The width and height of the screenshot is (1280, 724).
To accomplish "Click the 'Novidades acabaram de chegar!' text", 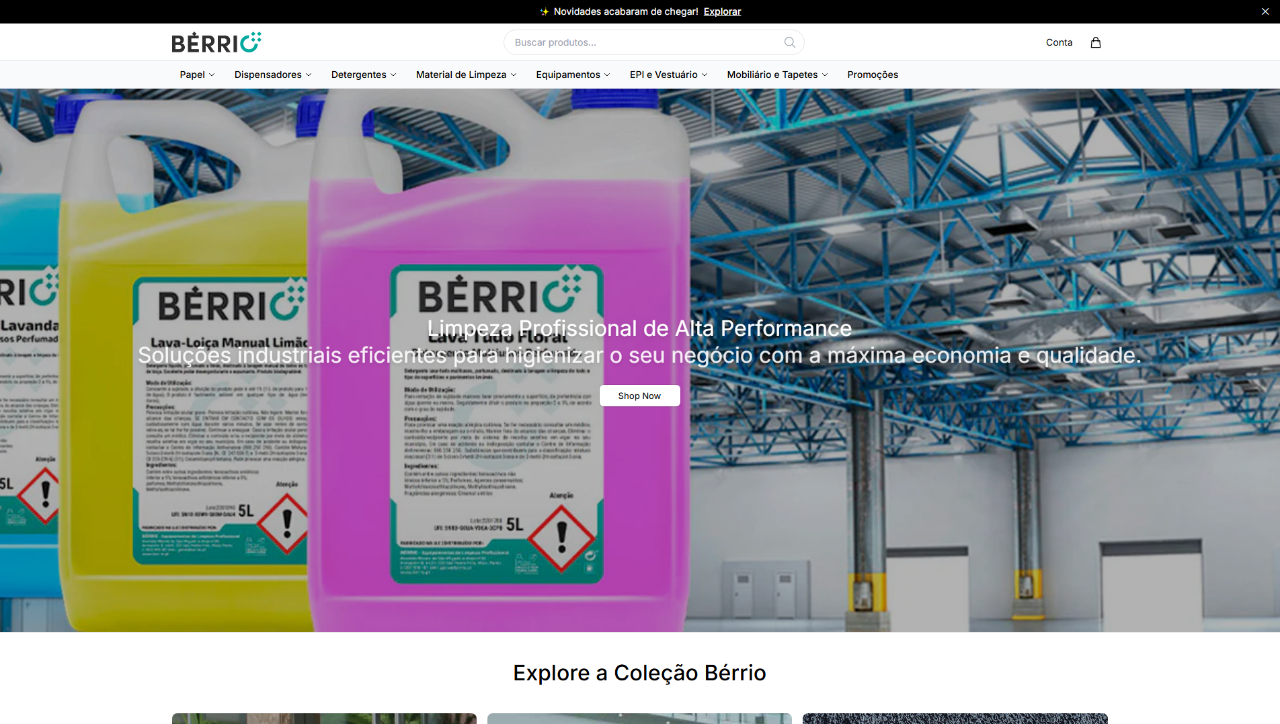I will pyautogui.click(x=626, y=11).
